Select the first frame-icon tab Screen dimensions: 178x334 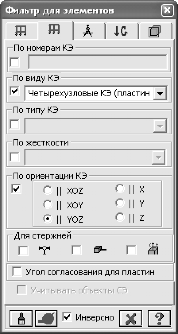click(x=21, y=31)
